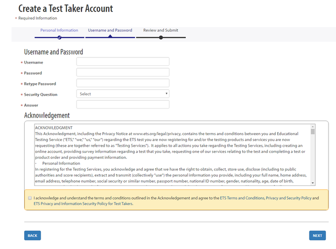Click the acknowledgment scrollbar up arrow

click(x=313, y=127)
